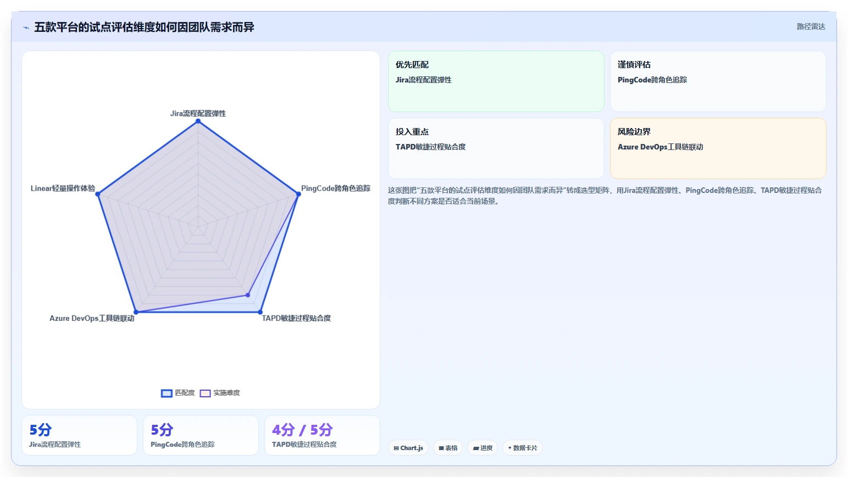Toggle the 匹配度 legend item
Viewport: 848px width, 477px height.
178,393
